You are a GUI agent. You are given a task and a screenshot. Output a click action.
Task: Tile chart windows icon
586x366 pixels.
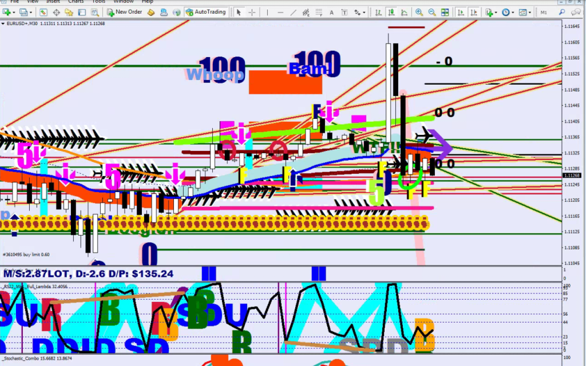[444, 12]
